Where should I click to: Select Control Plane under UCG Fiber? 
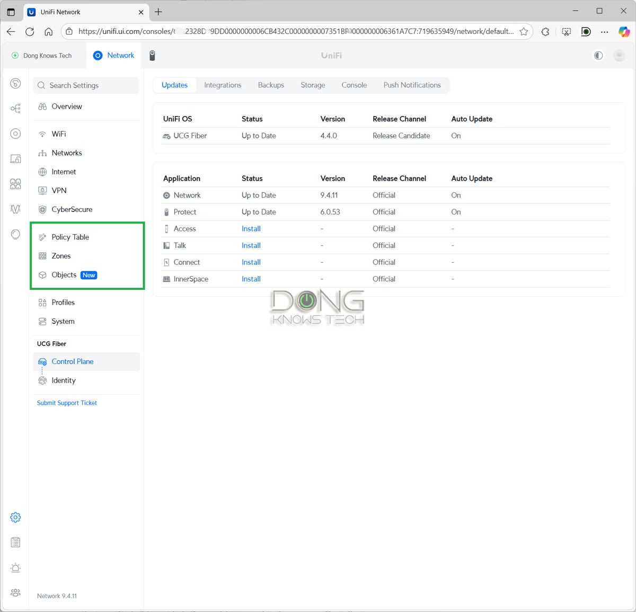pos(86,362)
